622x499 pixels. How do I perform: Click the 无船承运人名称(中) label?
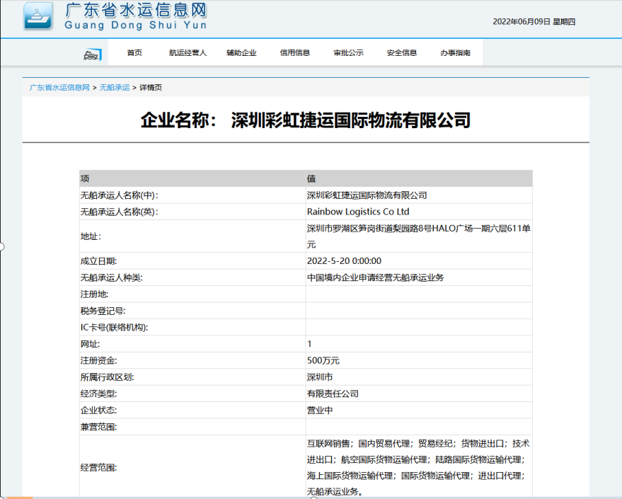pyautogui.click(x=119, y=195)
